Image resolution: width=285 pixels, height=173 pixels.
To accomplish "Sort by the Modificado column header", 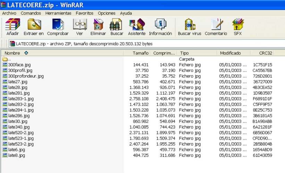I will click(x=234, y=53).
